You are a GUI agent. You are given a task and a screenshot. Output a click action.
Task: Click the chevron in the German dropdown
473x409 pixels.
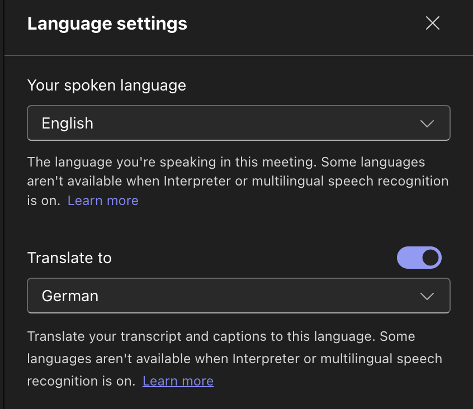coord(427,296)
